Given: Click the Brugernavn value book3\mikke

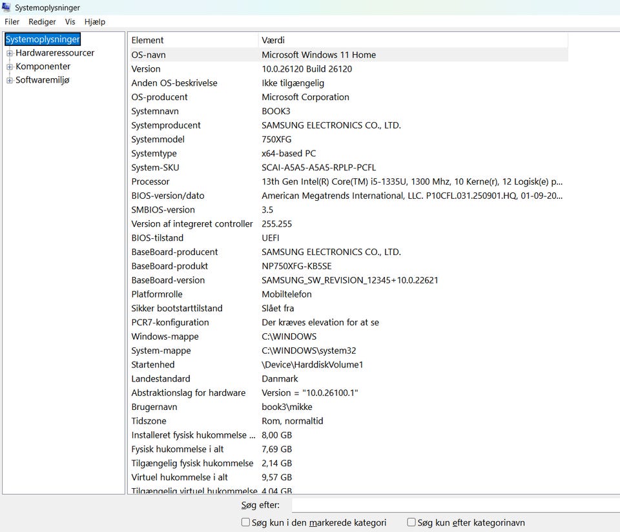Looking at the screenshot, I should (287, 407).
